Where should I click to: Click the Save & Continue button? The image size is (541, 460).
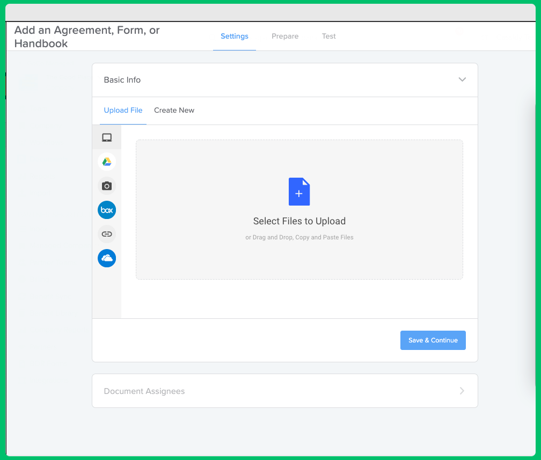click(x=433, y=340)
